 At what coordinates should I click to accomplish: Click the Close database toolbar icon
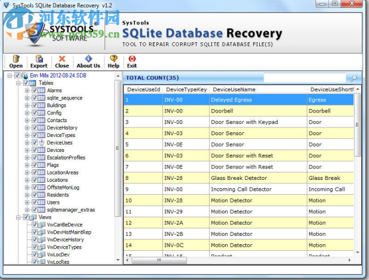click(62, 58)
